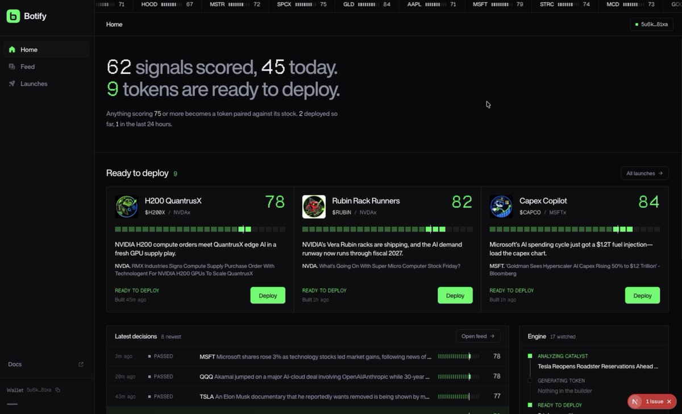
Task: Dismiss the issue badge with X
Action: (670, 401)
